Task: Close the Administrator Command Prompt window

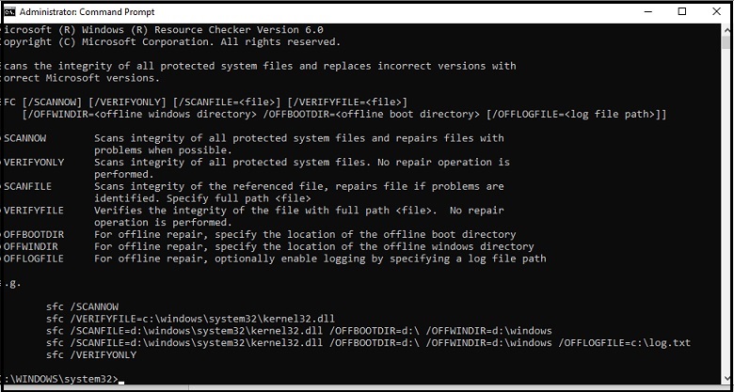Action: 716,11
